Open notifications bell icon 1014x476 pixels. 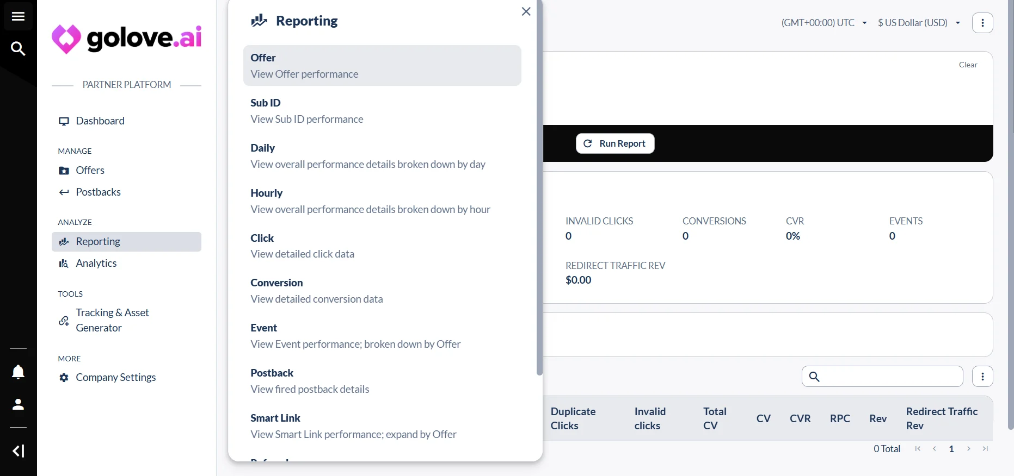click(18, 372)
